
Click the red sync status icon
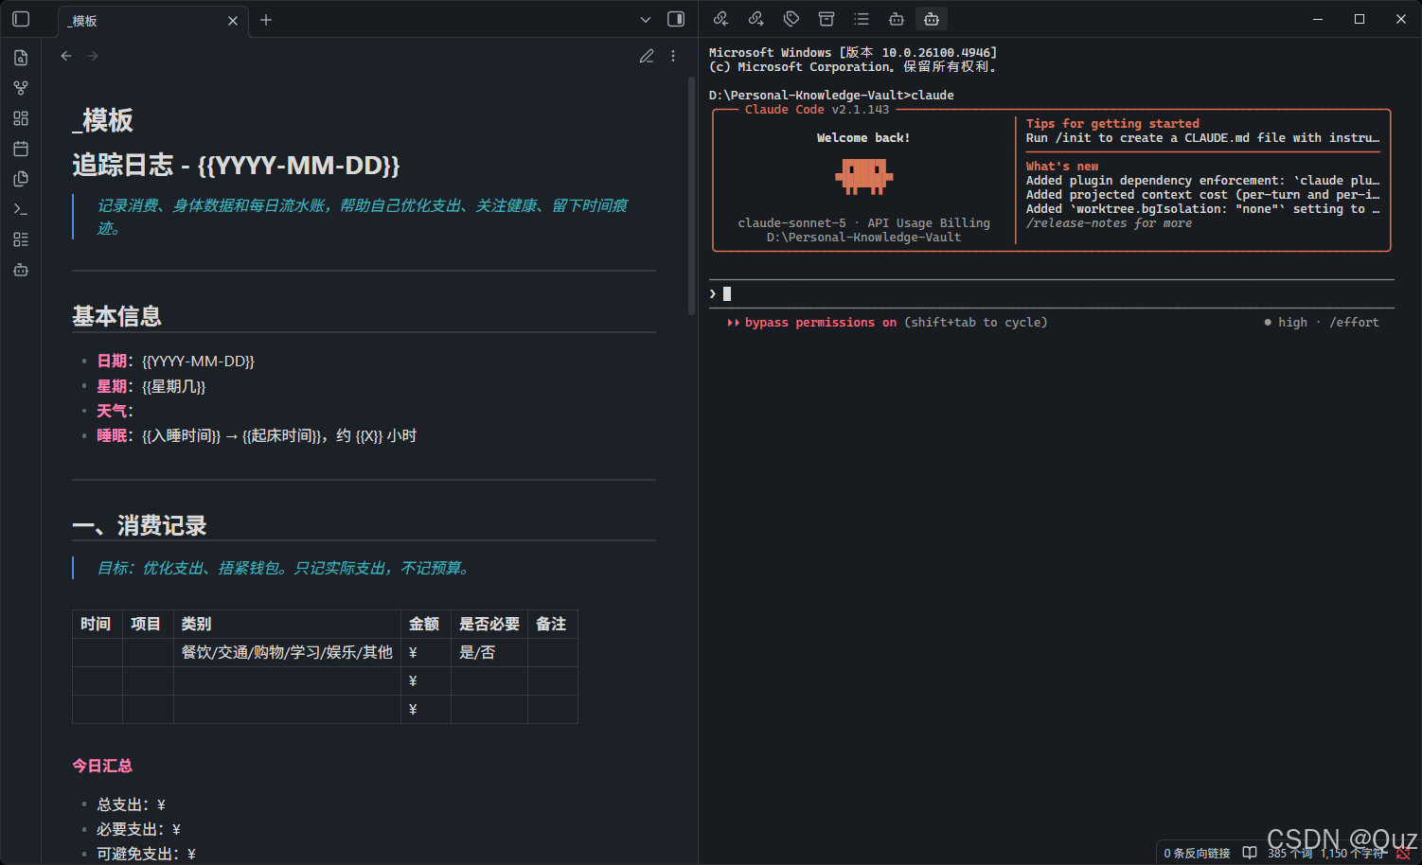[1403, 853]
